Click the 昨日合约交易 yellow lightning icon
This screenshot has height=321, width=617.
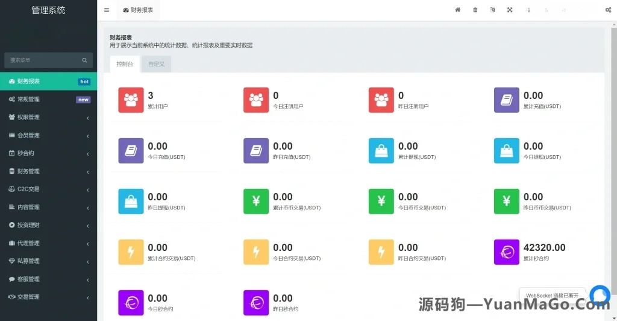381,252
